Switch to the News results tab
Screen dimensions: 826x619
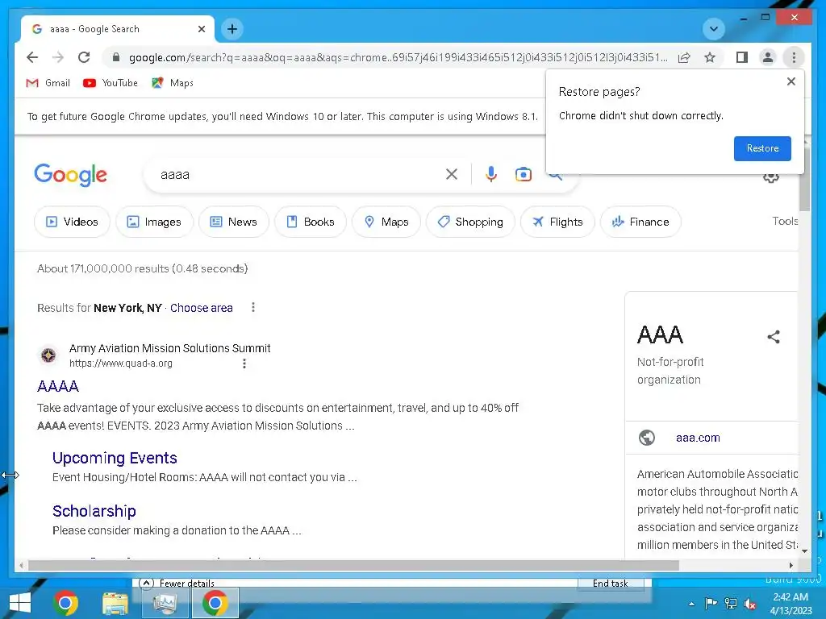(x=234, y=222)
